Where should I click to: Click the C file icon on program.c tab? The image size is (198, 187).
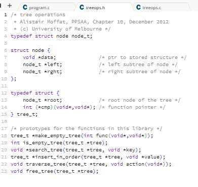(25, 7)
